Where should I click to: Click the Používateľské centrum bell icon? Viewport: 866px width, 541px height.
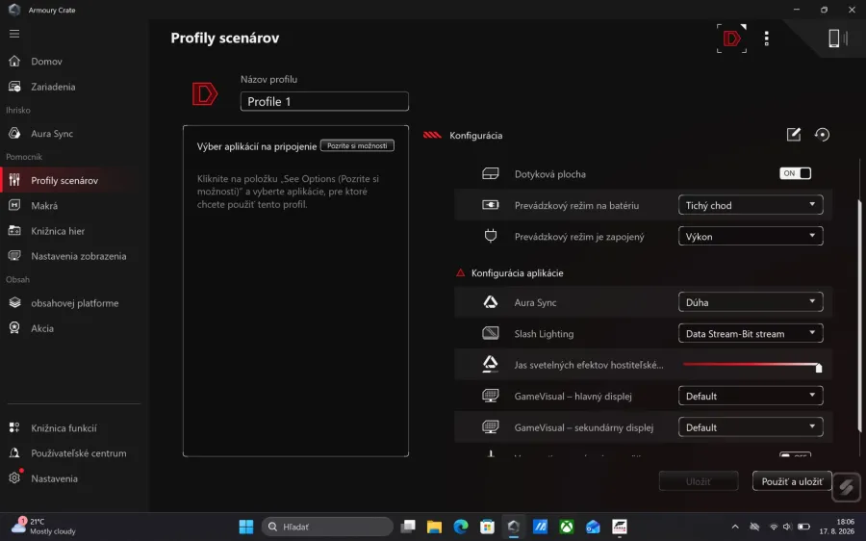click(x=14, y=453)
